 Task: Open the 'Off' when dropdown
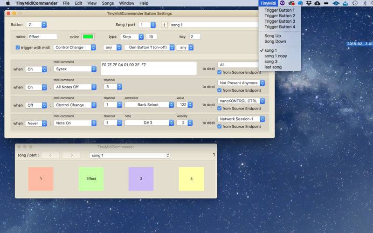36,105
